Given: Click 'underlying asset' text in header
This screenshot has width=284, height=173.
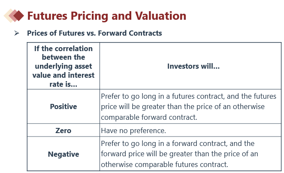Looking at the screenshot, I should (x=63, y=66).
